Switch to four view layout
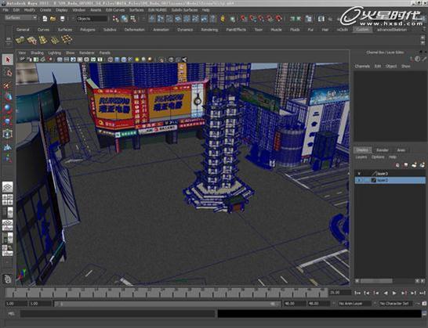The height and width of the screenshot is (328, 428). click(8, 200)
